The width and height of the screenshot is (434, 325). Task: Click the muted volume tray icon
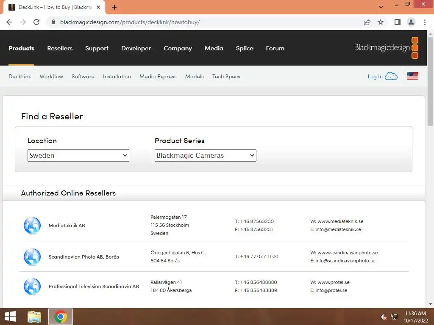click(384, 317)
